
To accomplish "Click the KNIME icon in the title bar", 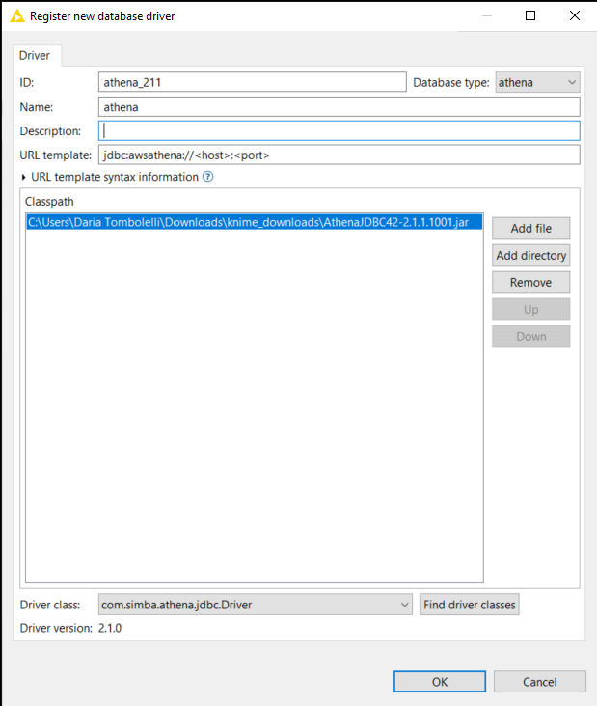I will click(16, 16).
